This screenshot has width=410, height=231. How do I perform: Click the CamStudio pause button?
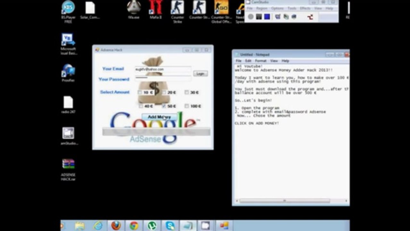259,16
